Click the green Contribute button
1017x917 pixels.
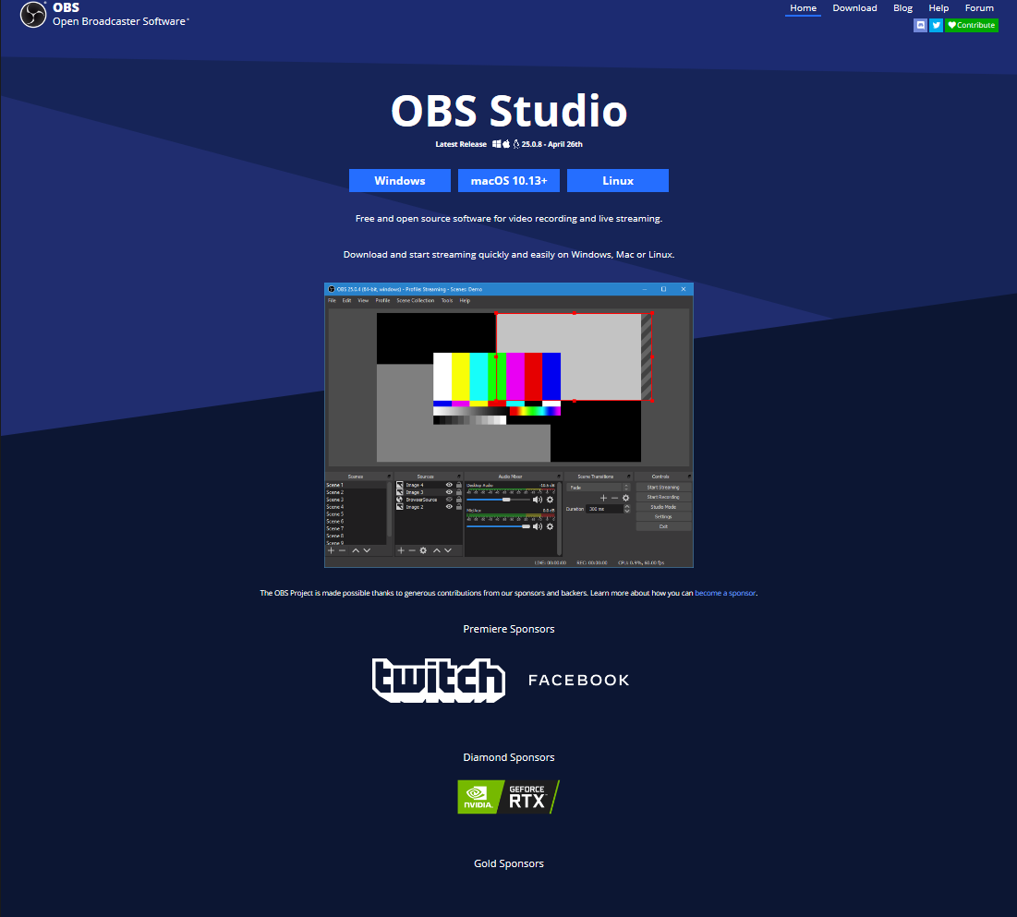(x=971, y=25)
